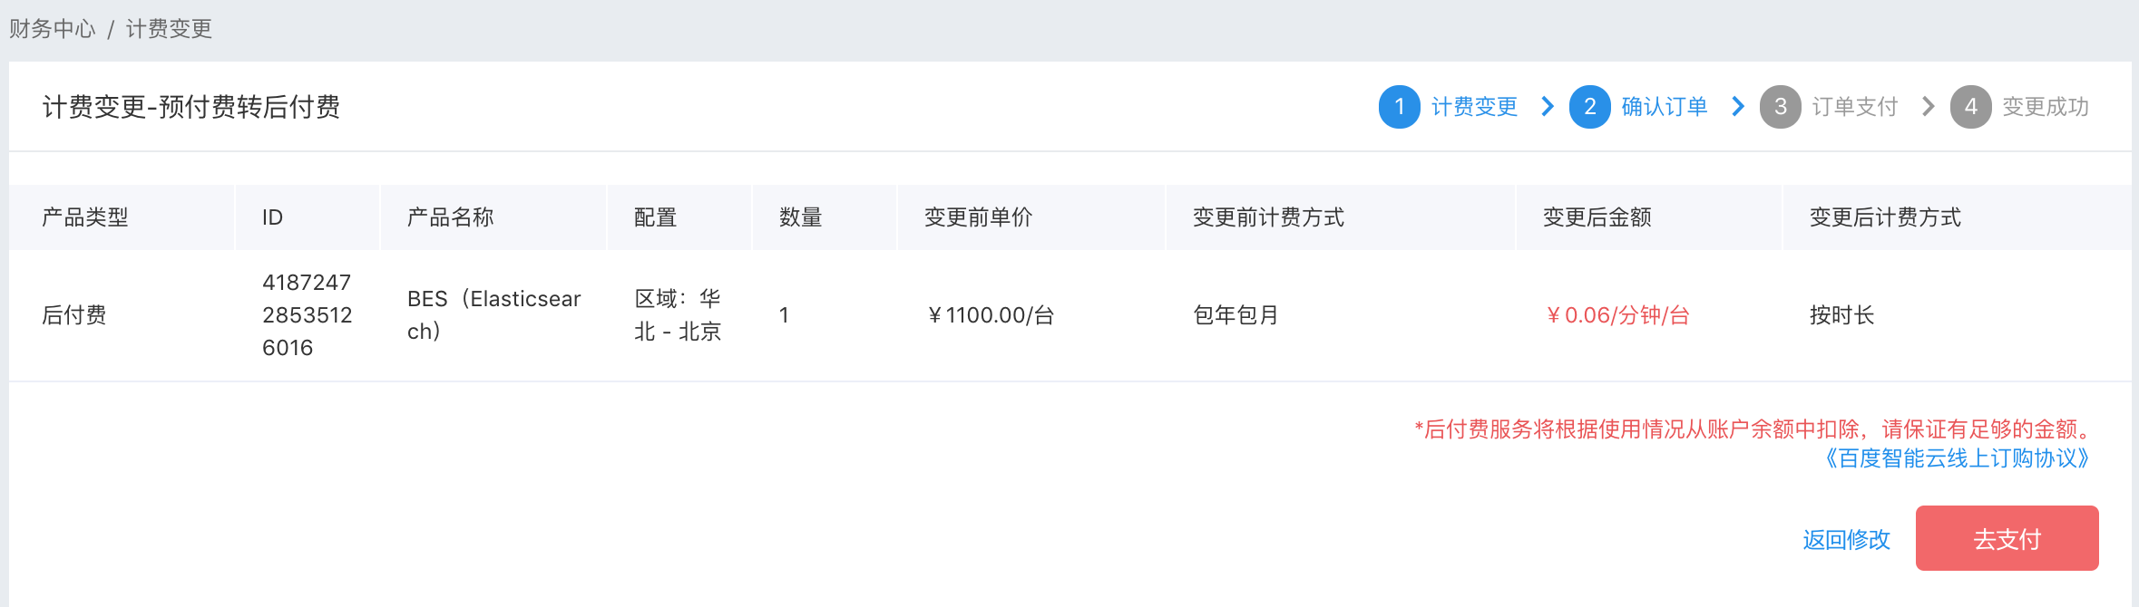The width and height of the screenshot is (2139, 607).
Task: Click the step 2 circle icon
Action: tap(1590, 107)
